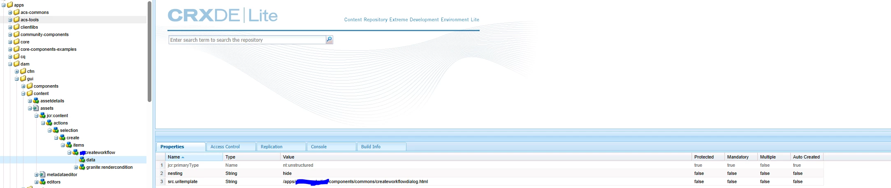
Task: Click the cfm folder icon
Action: tap(23, 71)
